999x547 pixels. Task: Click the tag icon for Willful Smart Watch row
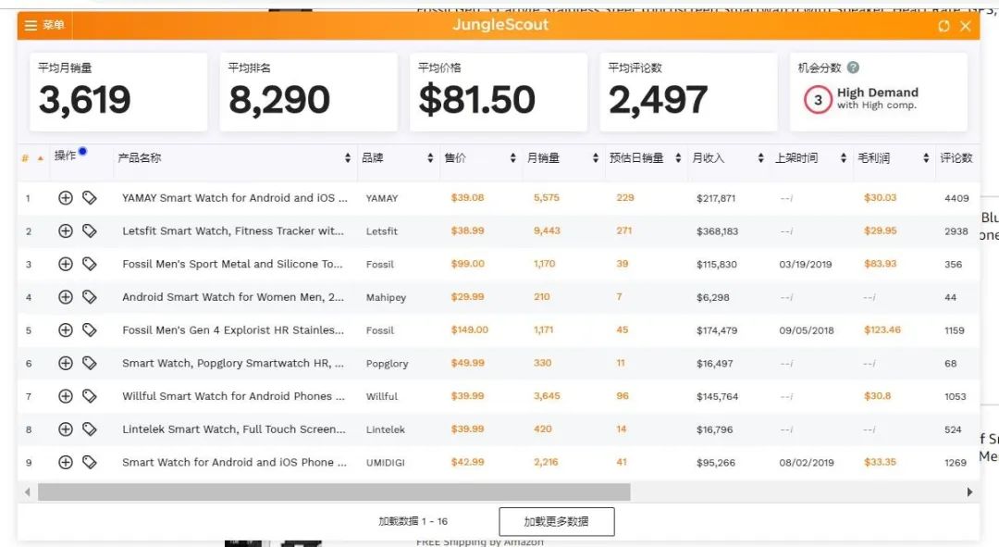(x=89, y=396)
